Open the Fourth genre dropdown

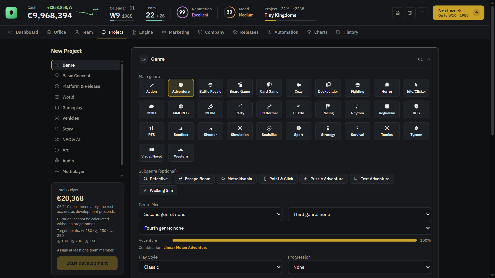click(x=285, y=228)
